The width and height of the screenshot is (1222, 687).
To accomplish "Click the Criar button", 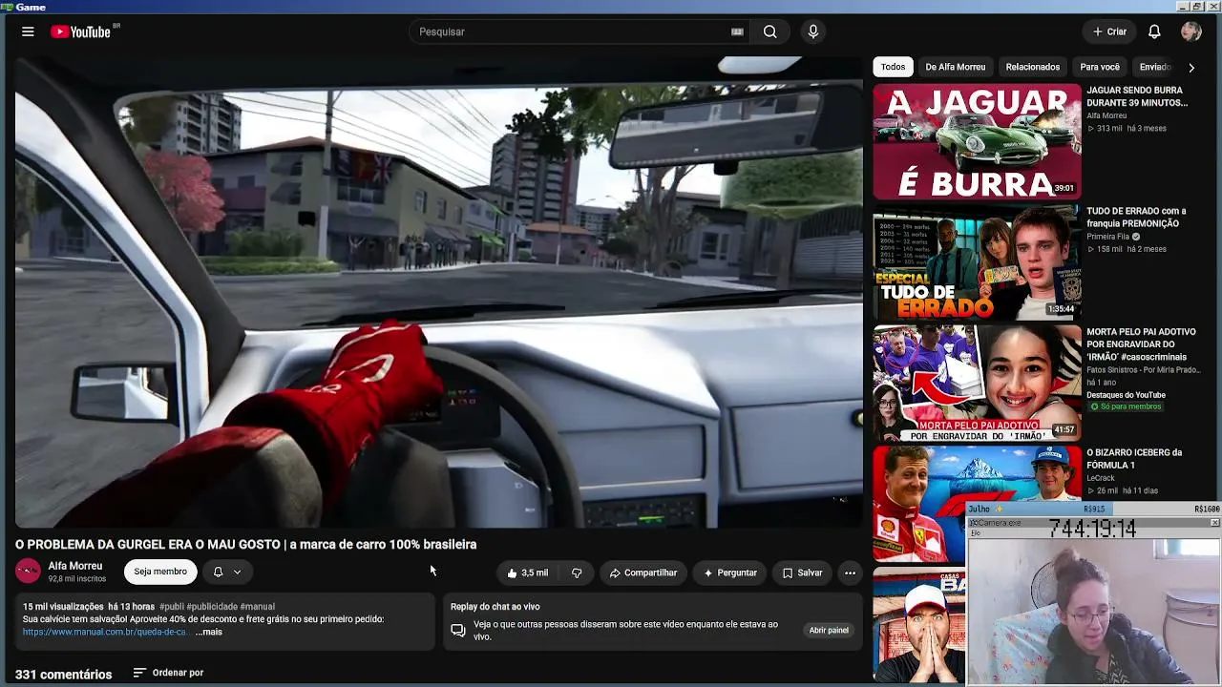I will (x=1109, y=31).
